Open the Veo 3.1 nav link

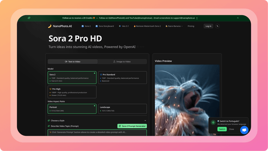coord(124,26)
